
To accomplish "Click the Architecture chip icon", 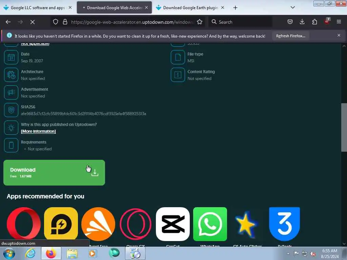I will coord(11,75).
